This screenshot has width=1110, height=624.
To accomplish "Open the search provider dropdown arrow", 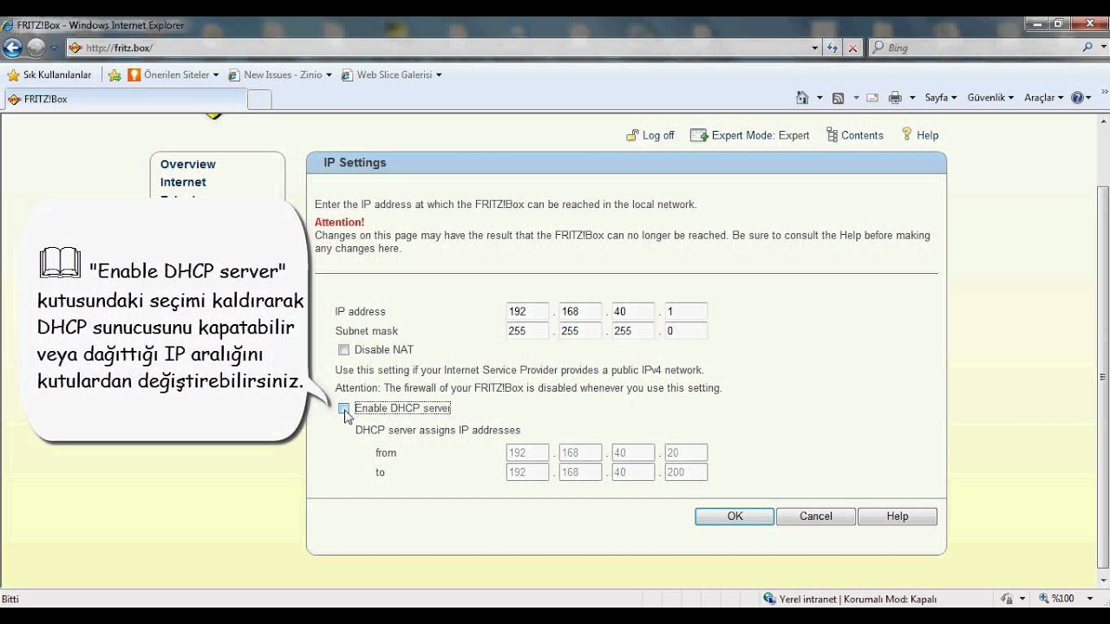I will 1101,48.
